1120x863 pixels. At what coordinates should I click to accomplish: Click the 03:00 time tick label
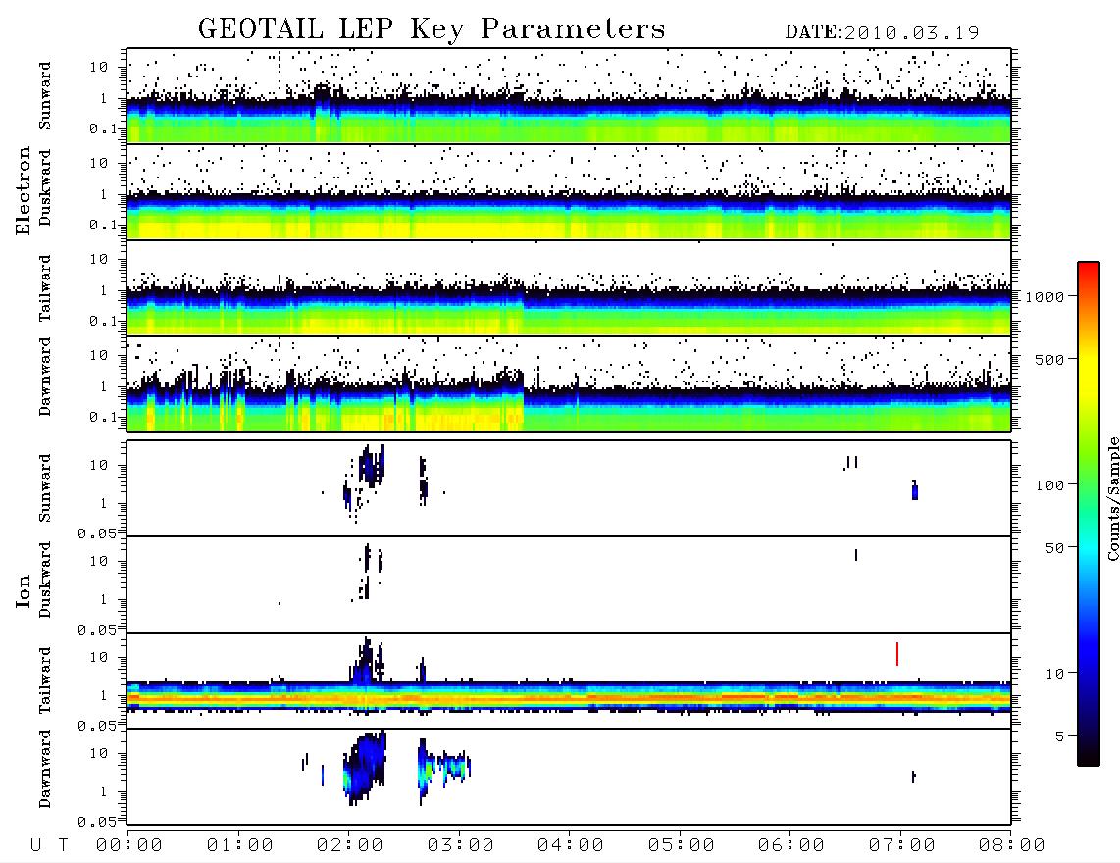point(461,846)
